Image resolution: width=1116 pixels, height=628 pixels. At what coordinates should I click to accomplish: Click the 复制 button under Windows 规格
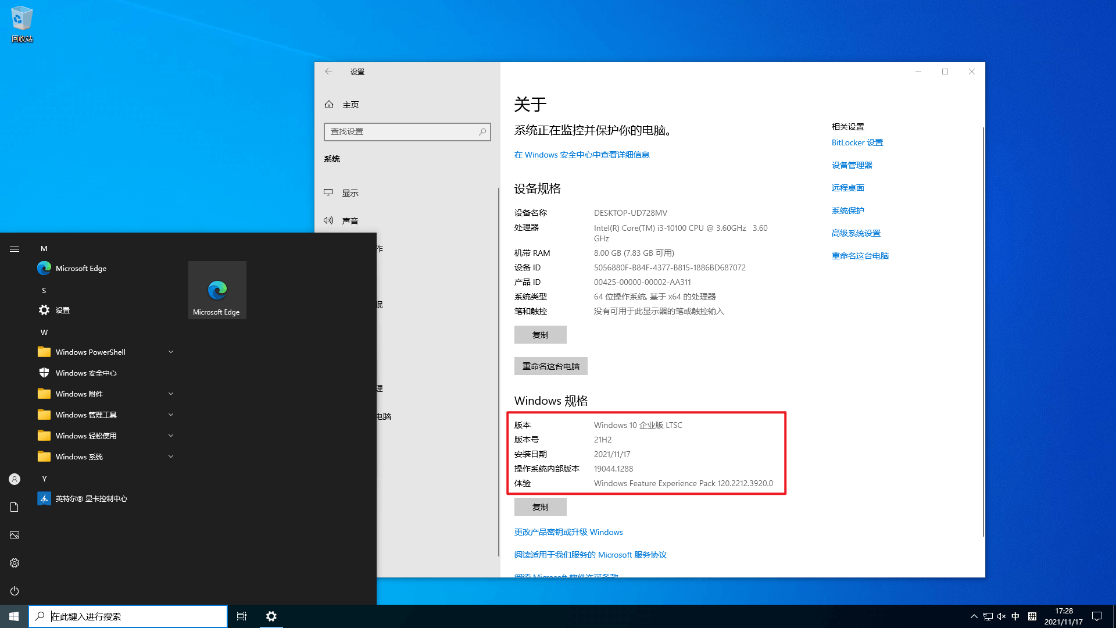pos(540,506)
